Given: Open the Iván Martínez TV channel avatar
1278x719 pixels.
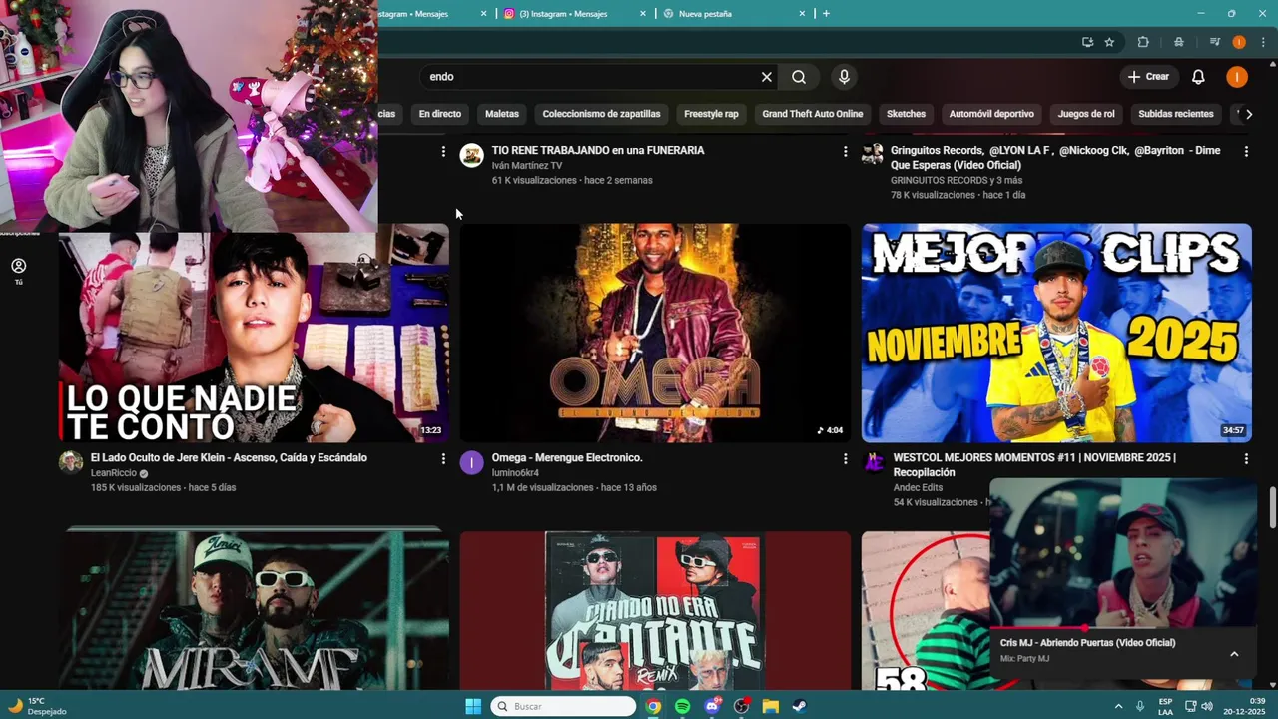Looking at the screenshot, I should click(472, 155).
